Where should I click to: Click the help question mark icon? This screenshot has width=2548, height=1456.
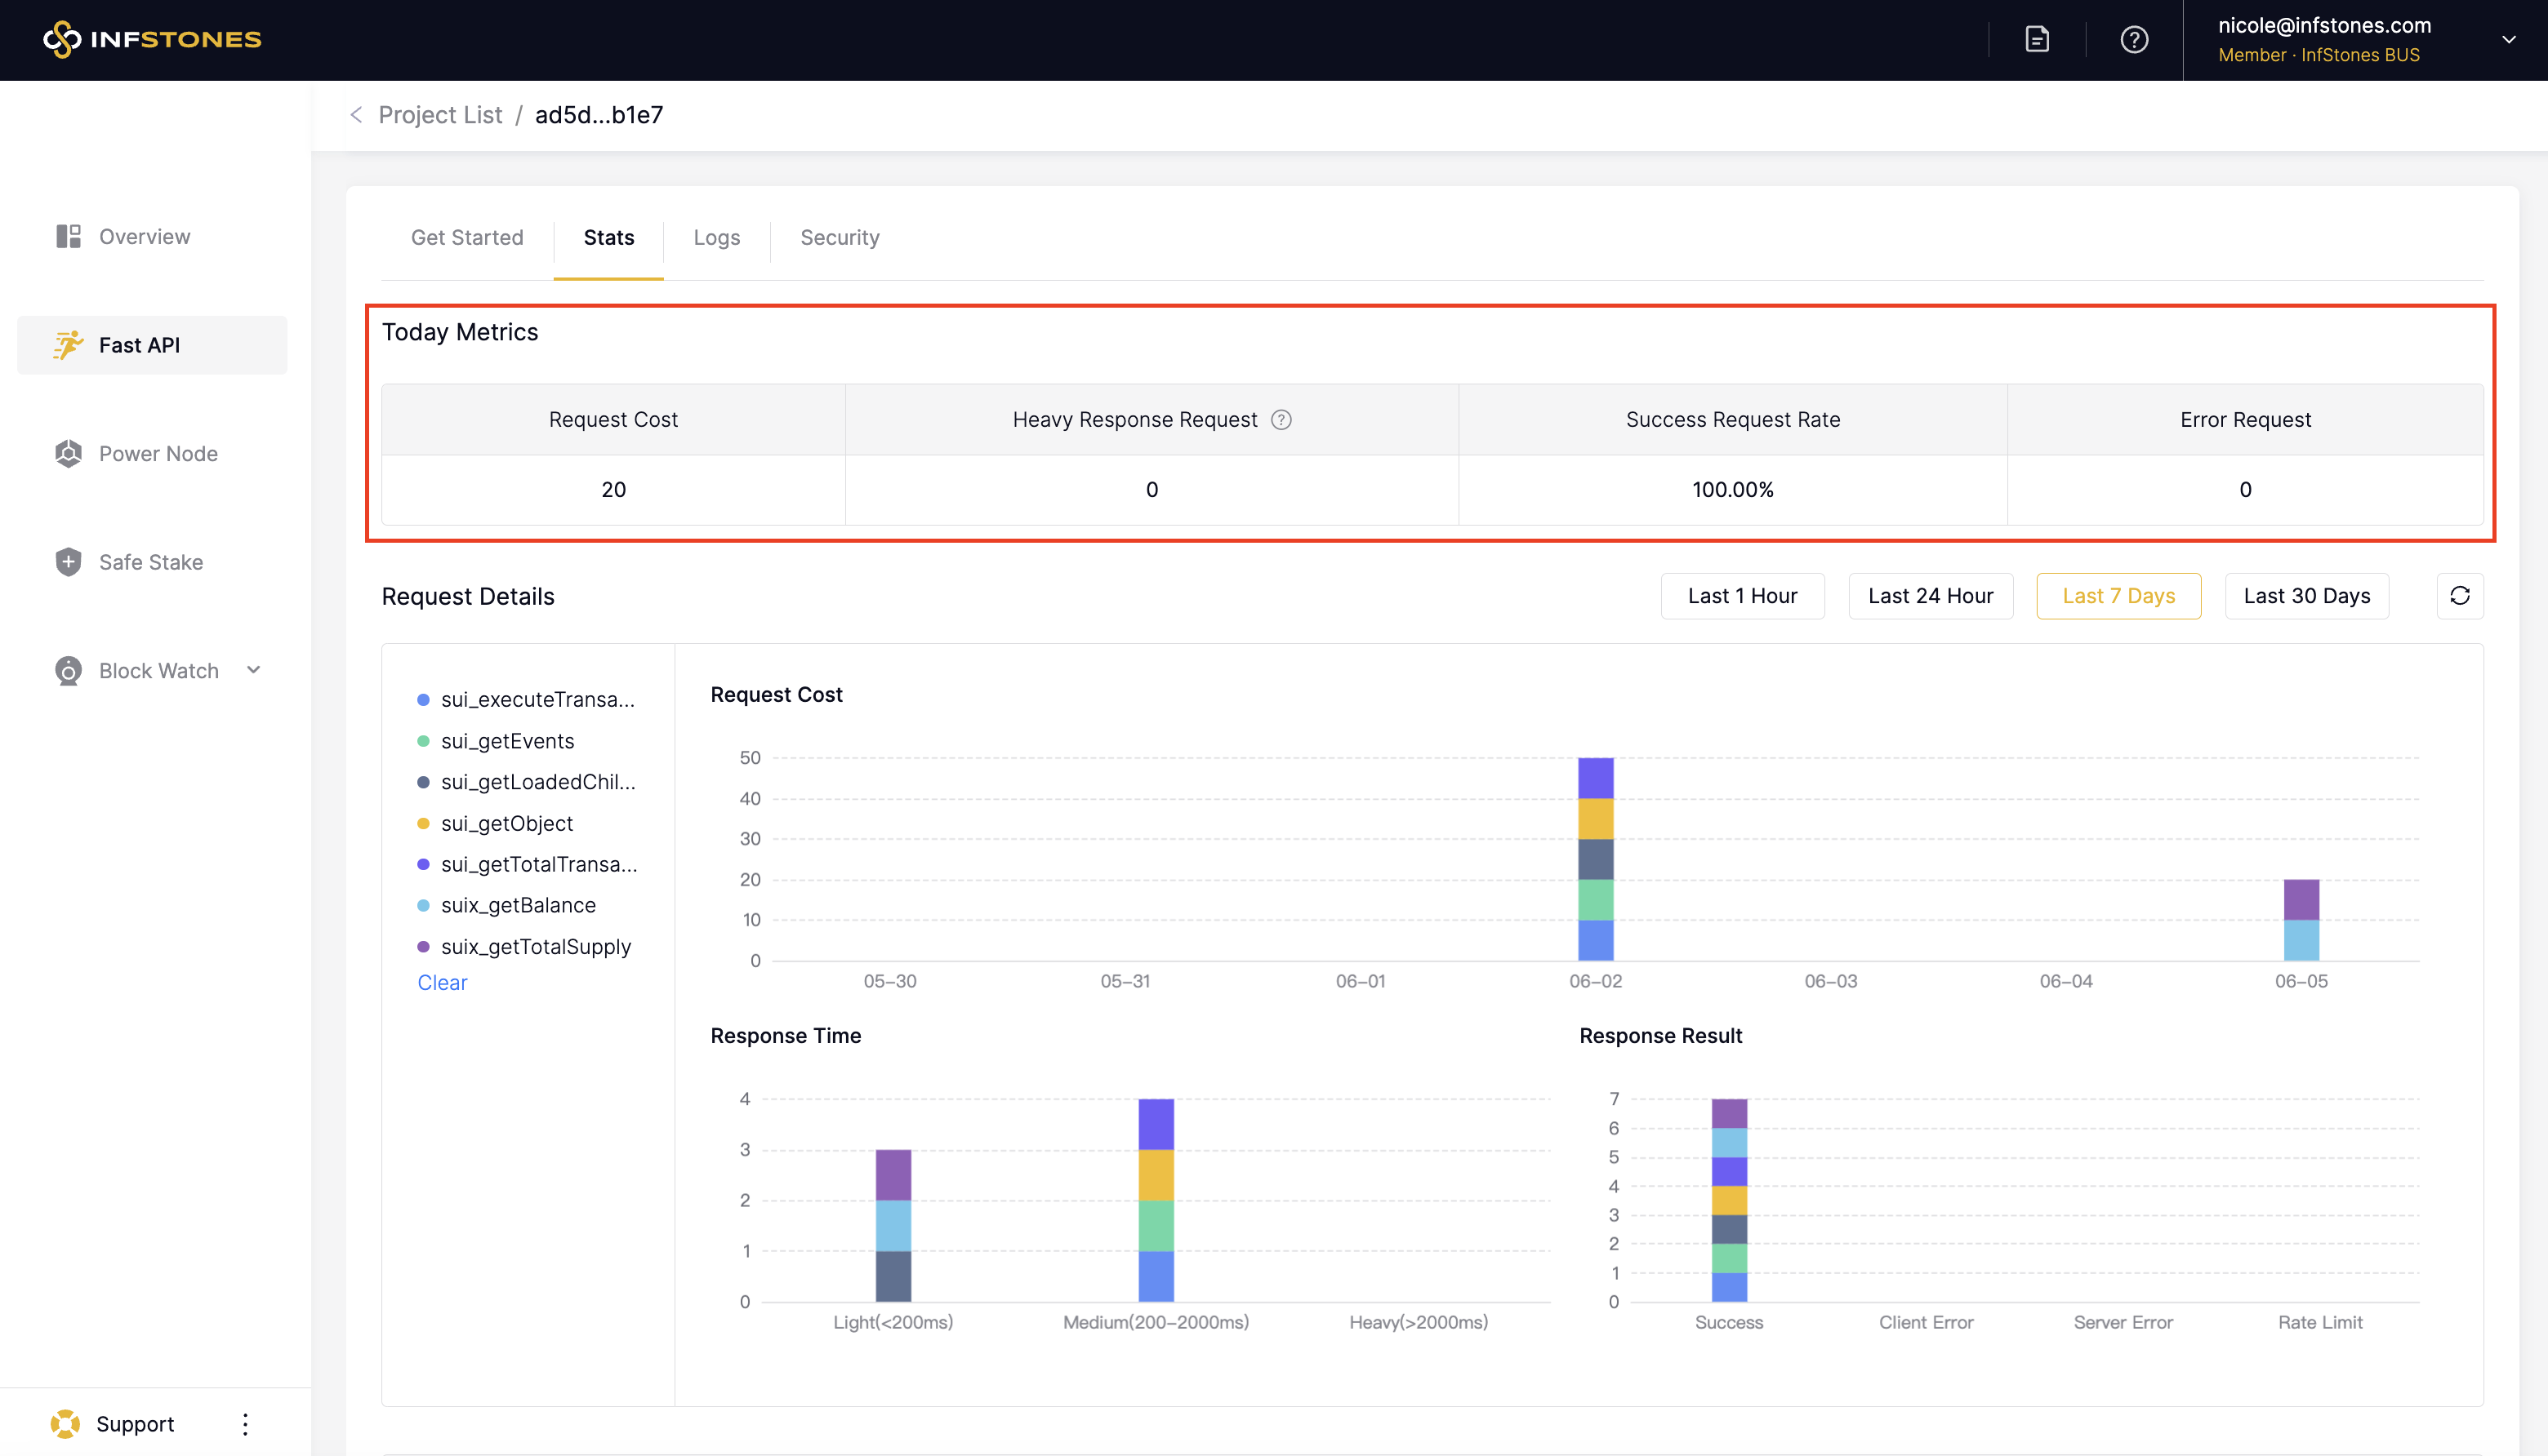[2134, 39]
